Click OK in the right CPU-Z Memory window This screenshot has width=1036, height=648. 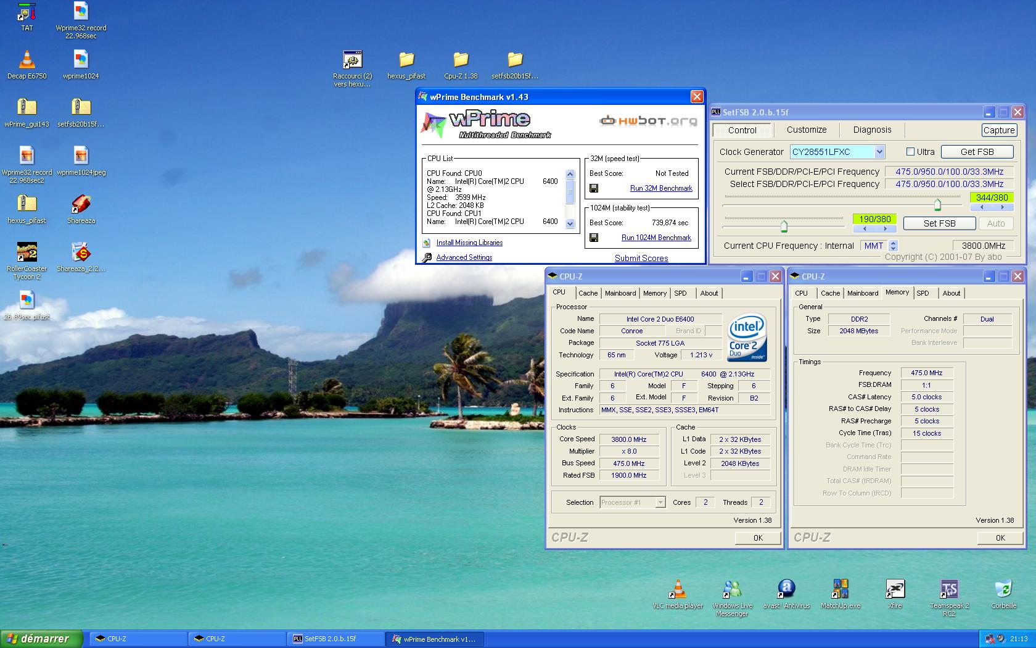pos(1000,538)
